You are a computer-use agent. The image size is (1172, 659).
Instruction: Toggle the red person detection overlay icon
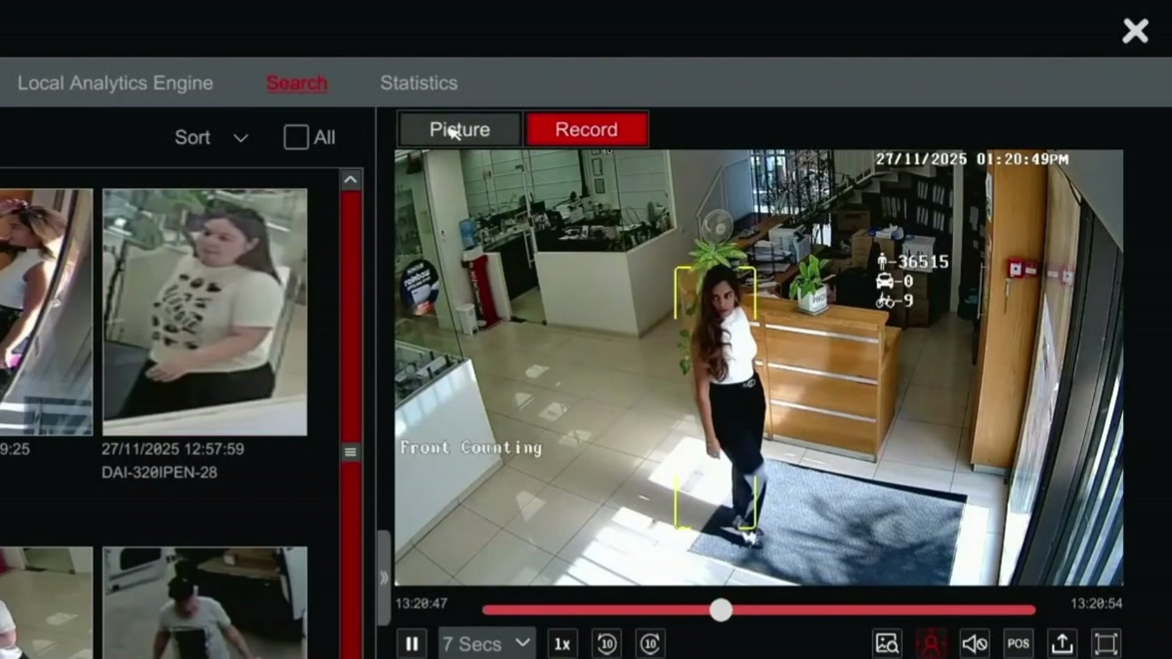point(931,643)
